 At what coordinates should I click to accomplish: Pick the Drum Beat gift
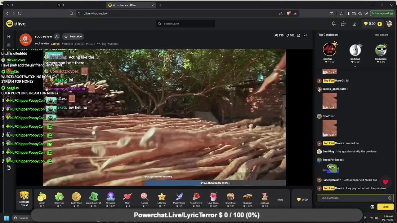click(230, 197)
